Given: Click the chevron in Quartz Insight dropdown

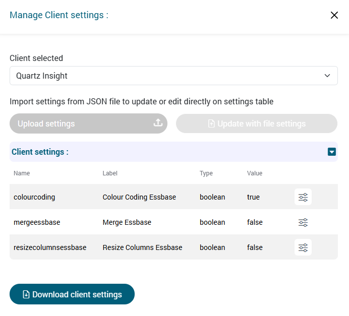Looking at the screenshot, I should tap(327, 76).
